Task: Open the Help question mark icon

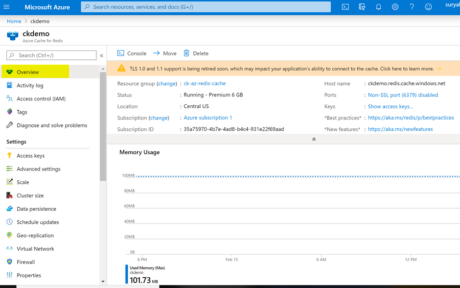Action: (412, 7)
